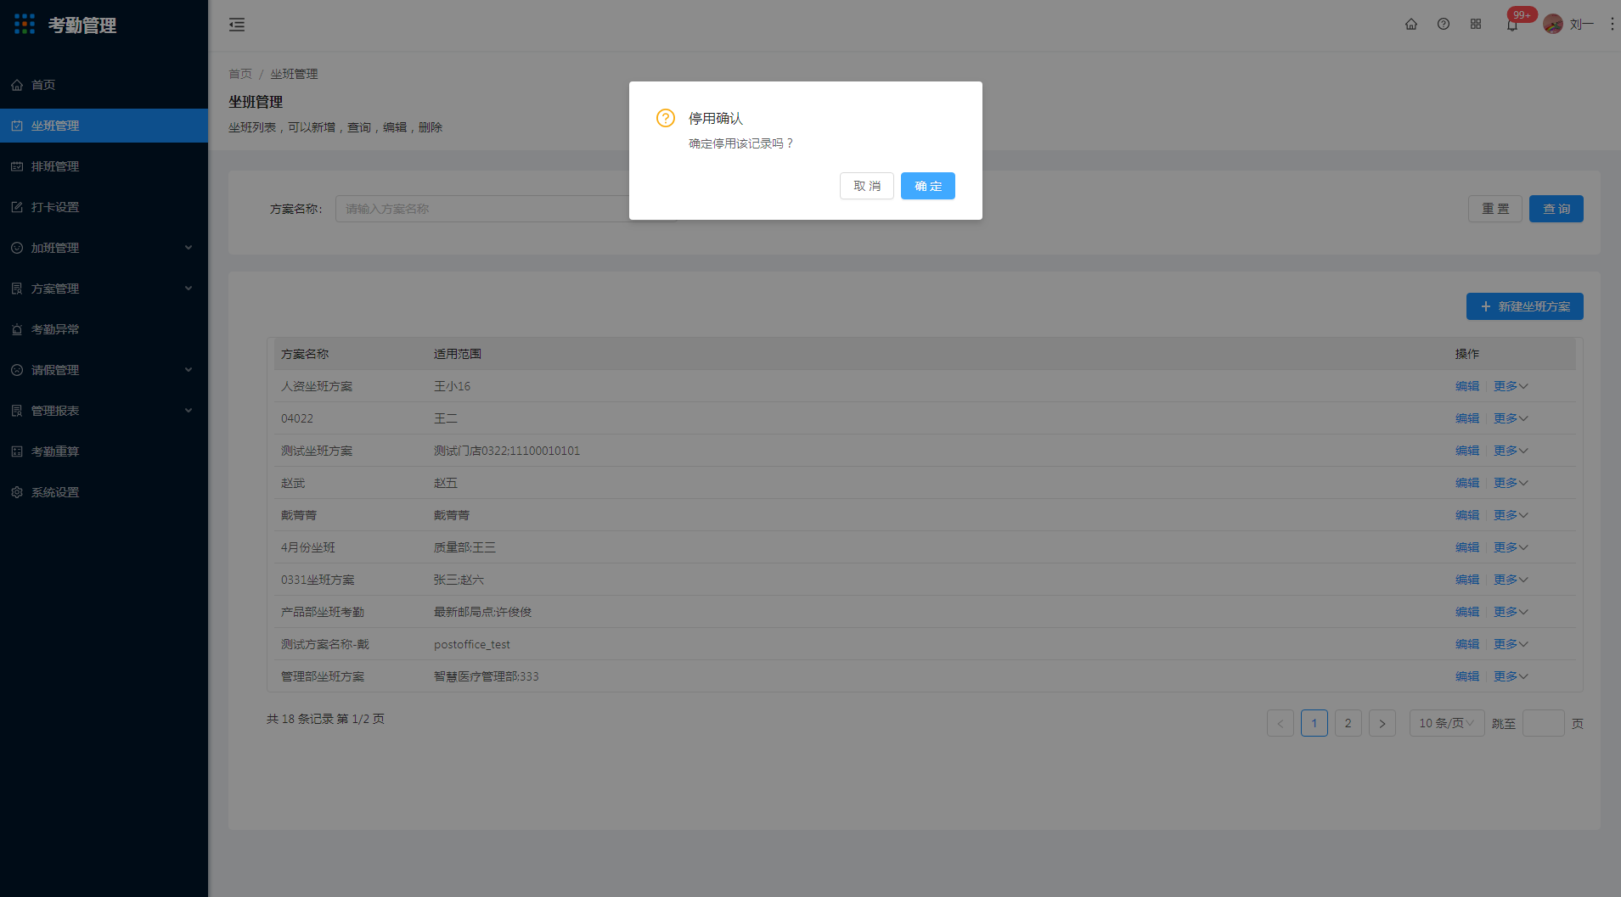Screen dimensions: 1621x897
Task: Click the 管理报表 sidebar icon
Action: (17, 411)
